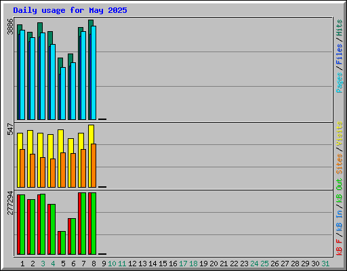Click weekend day 18 on the x-axis
Screen dimensions: 347x271
[193, 264]
